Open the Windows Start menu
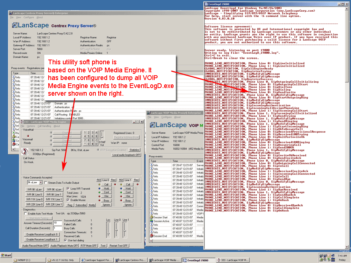This screenshot has width=351, height=263. (6, 255)
